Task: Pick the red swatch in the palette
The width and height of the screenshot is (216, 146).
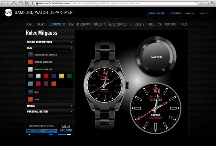Action: (x=46, y=76)
